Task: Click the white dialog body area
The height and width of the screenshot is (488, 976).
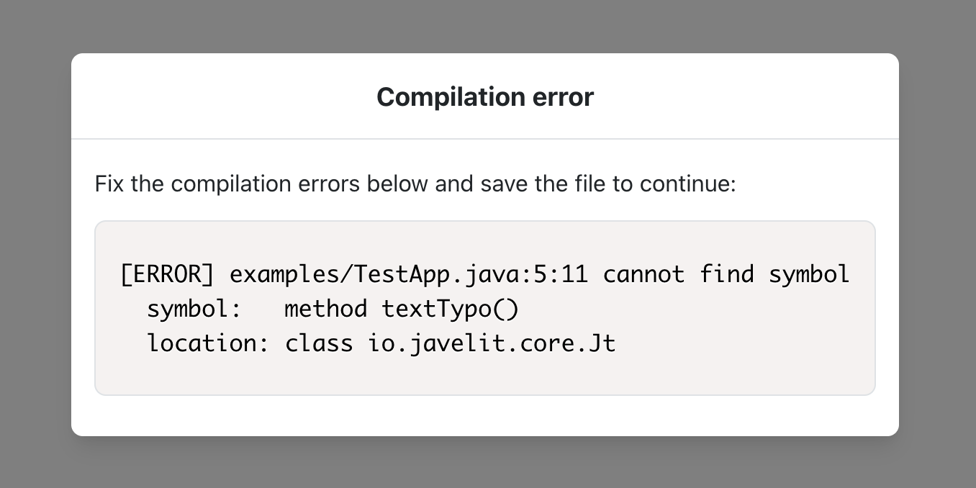Action: [484, 414]
